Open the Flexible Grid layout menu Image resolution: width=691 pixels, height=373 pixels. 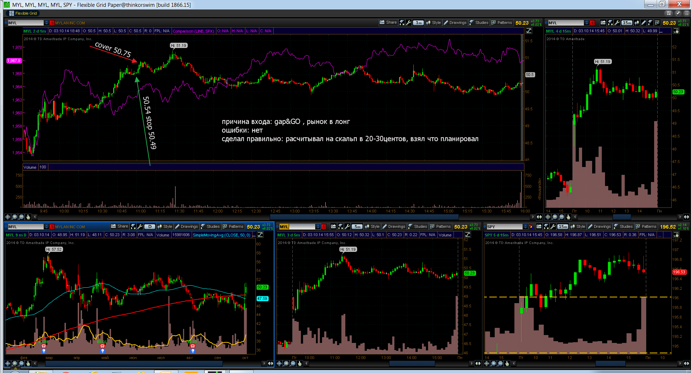(23, 13)
